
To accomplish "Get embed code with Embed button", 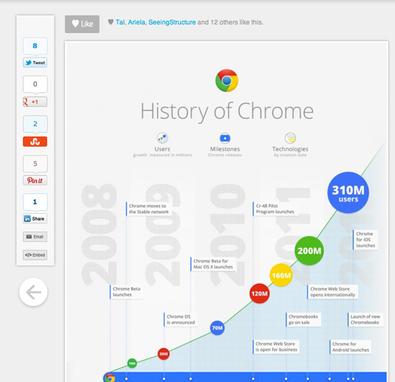I will pos(35,255).
